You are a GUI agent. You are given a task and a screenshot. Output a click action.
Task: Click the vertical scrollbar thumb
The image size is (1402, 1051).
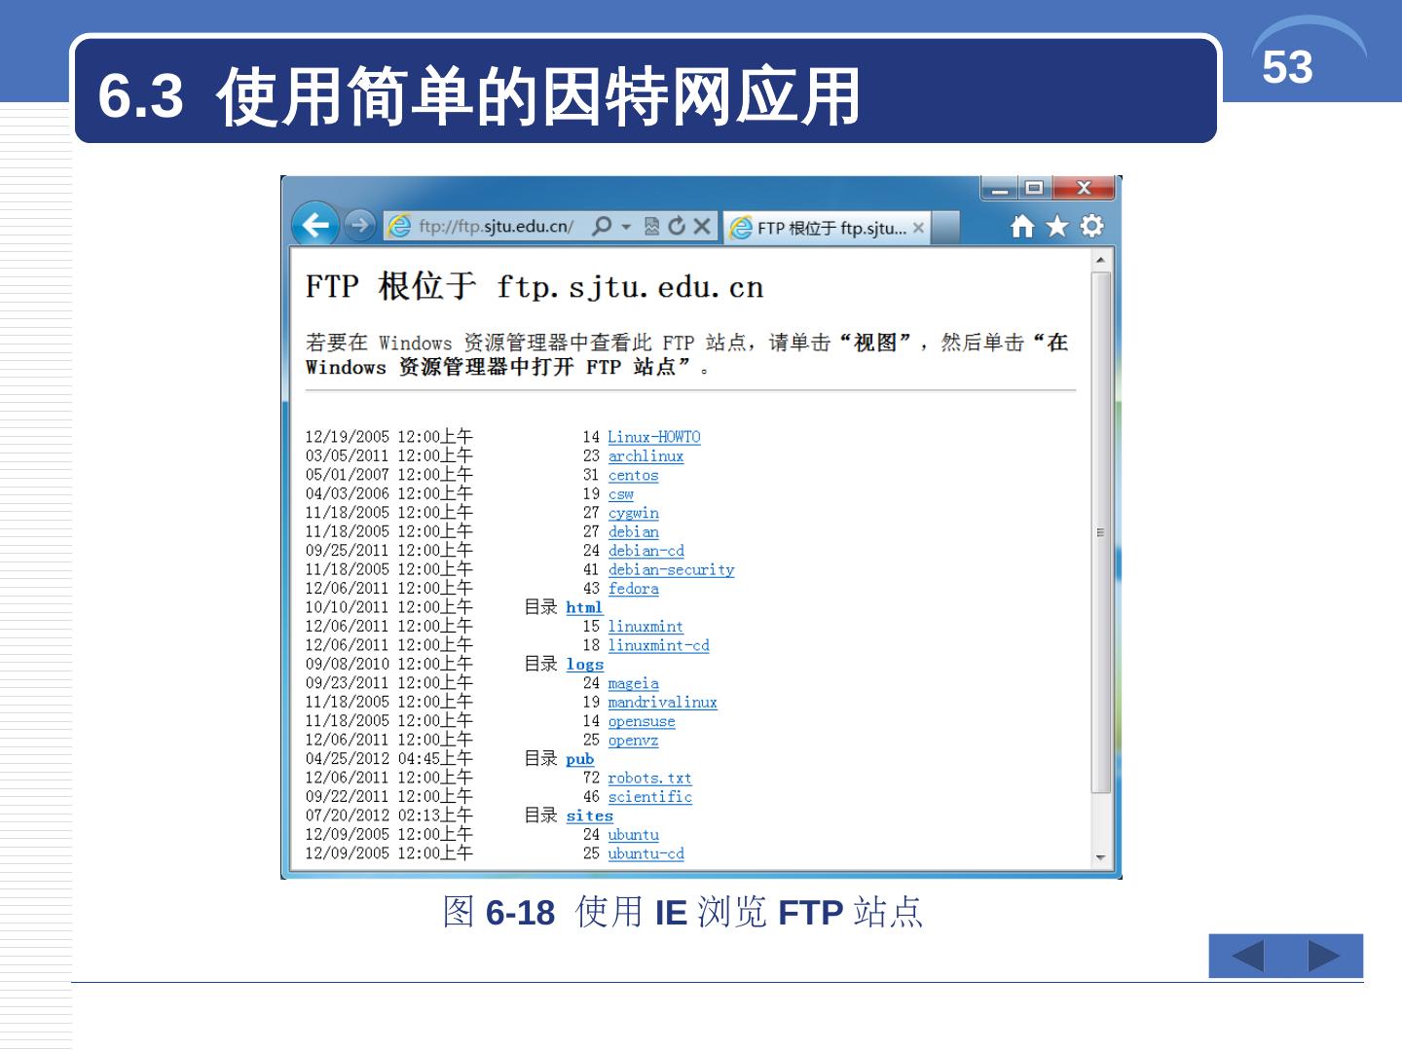click(1101, 532)
